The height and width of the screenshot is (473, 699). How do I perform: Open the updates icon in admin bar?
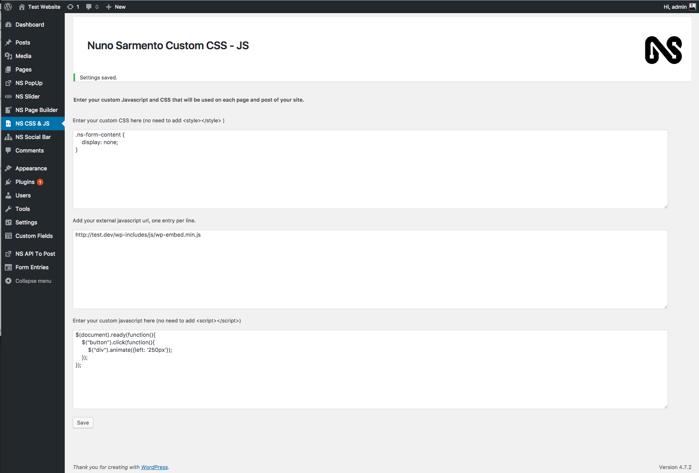pos(71,7)
